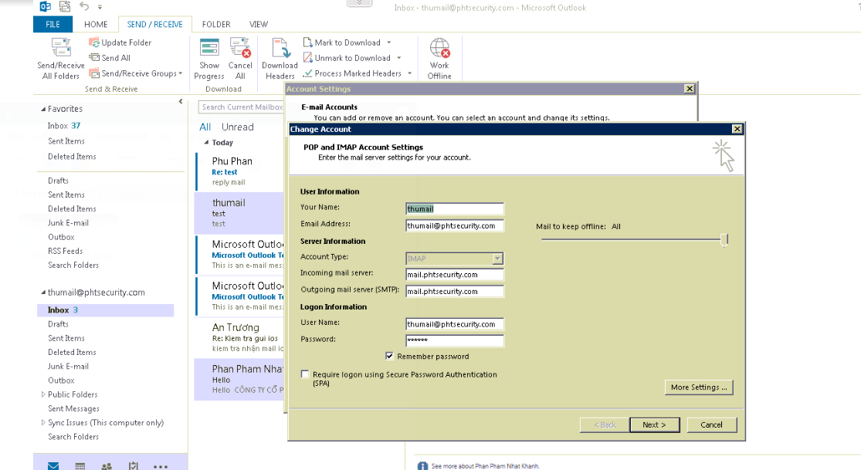Filter messages by Unread
Screen dimensions: 861x470
click(x=238, y=127)
